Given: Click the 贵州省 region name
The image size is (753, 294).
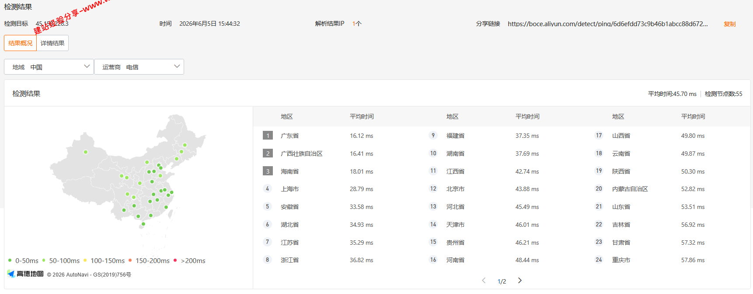Looking at the screenshot, I should [x=455, y=243].
